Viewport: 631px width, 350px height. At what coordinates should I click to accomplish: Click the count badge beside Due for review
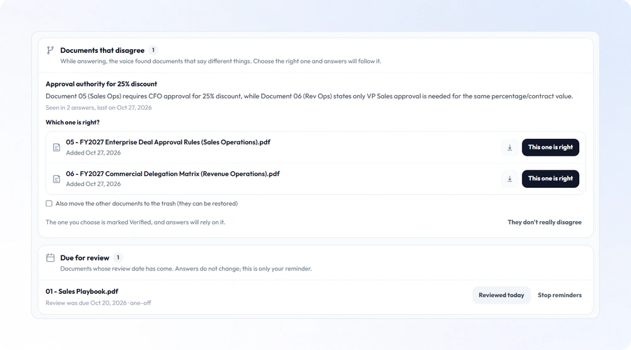pos(118,258)
